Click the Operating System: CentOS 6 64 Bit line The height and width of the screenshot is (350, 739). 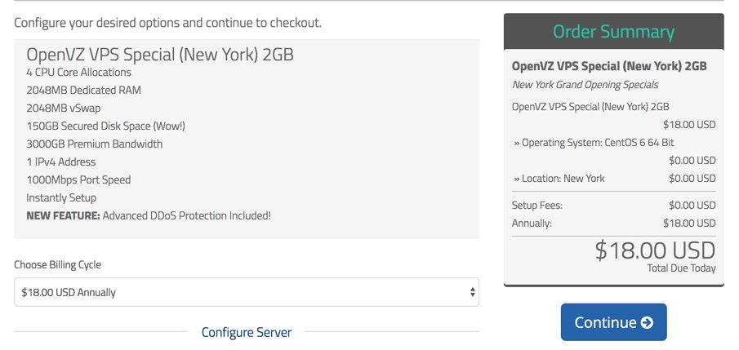pyautogui.click(x=594, y=142)
